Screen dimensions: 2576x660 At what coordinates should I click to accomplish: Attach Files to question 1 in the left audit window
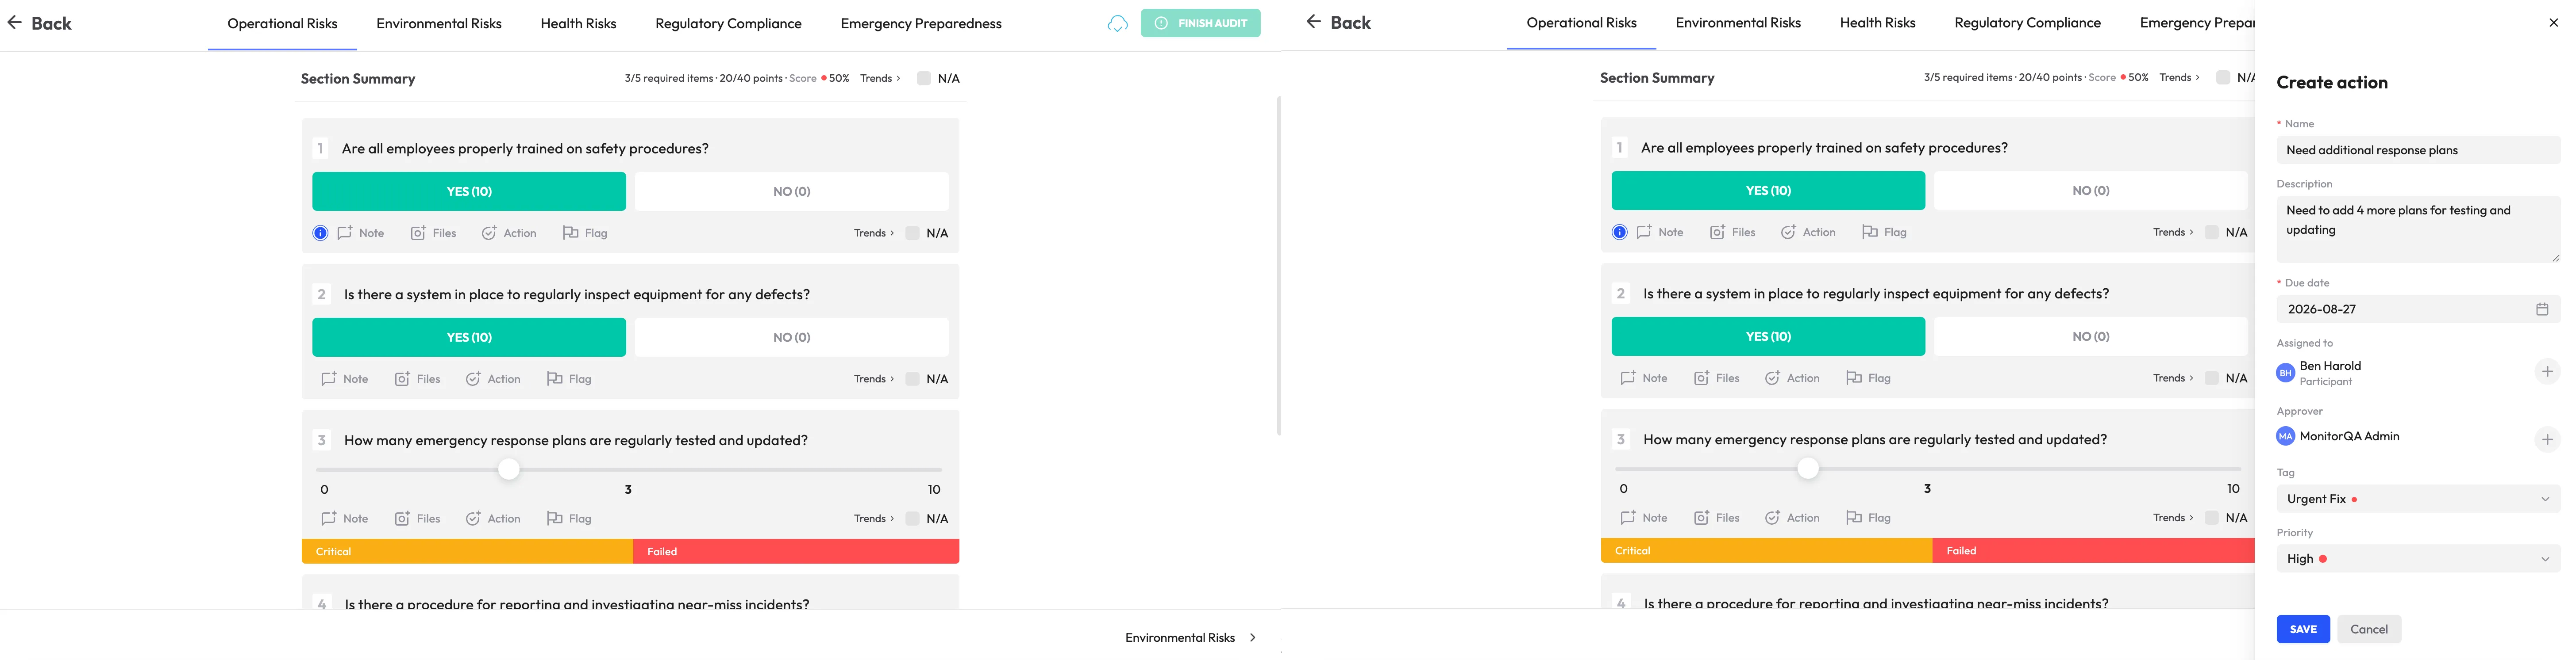tap(433, 233)
